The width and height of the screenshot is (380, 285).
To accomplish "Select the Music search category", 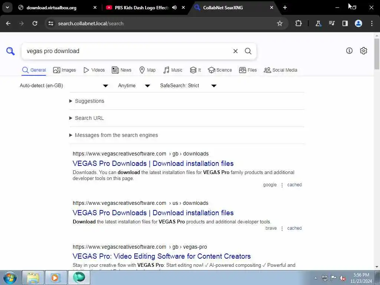I will 173,70.
